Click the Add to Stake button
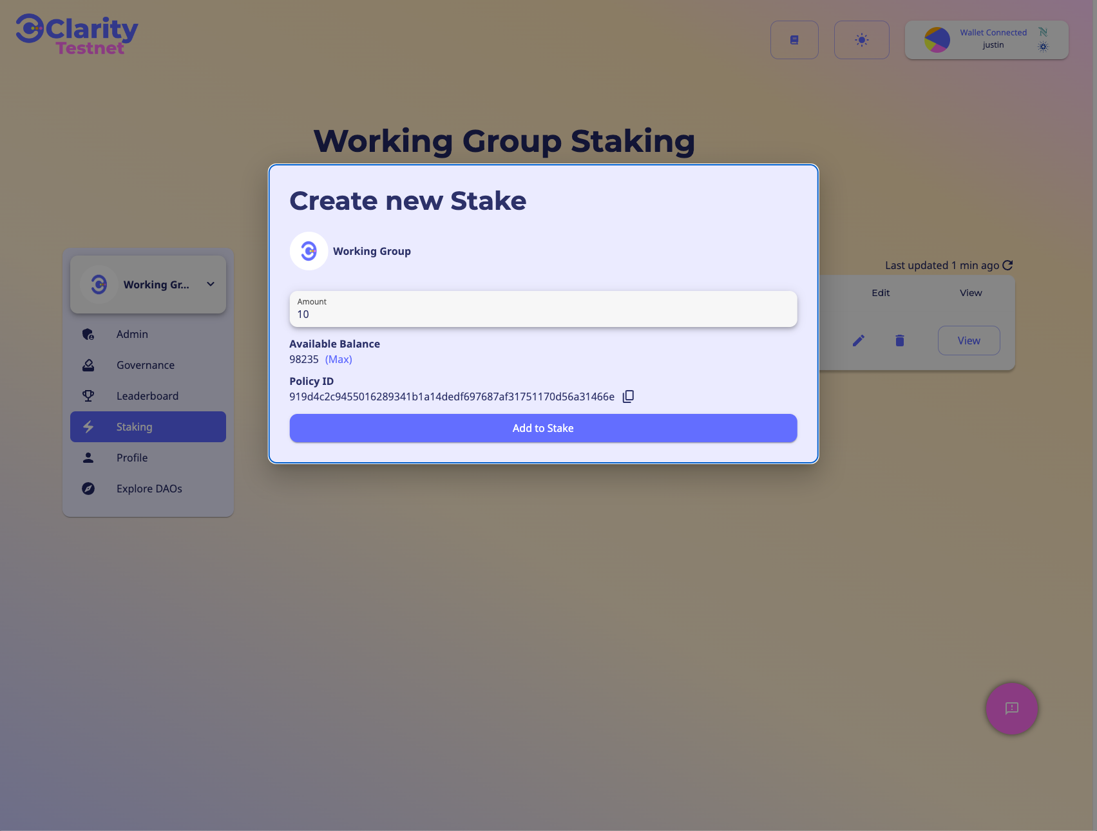 pos(543,428)
